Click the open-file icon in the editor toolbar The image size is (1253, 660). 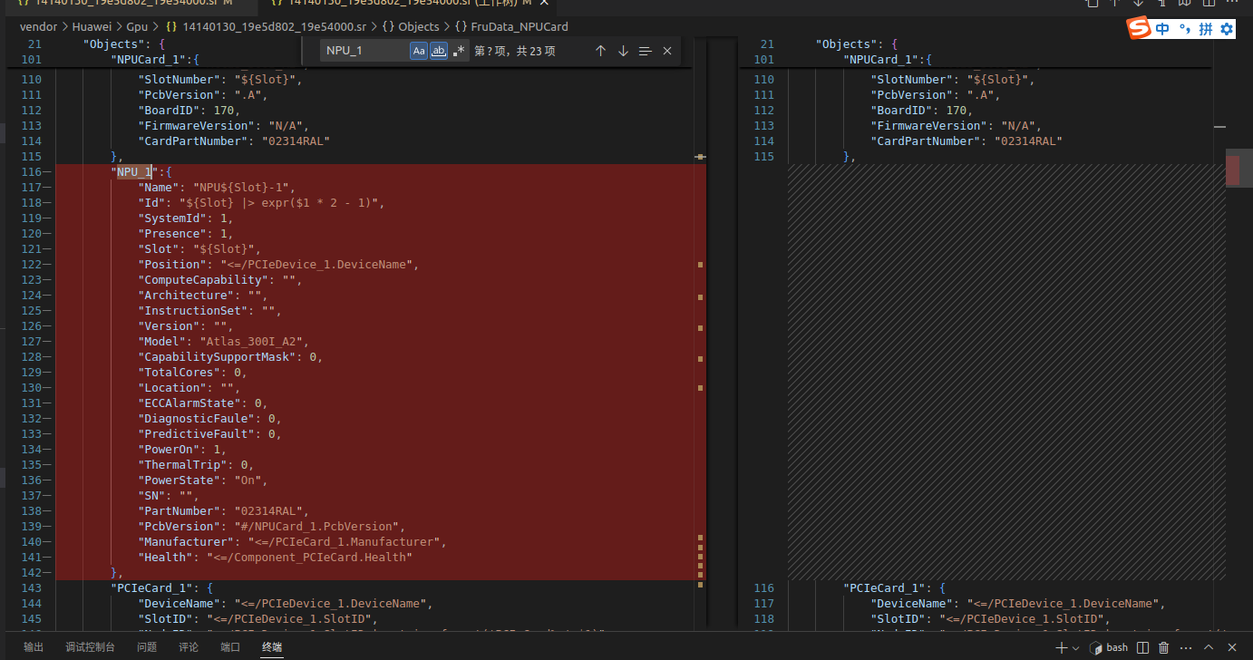[x=1093, y=3]
